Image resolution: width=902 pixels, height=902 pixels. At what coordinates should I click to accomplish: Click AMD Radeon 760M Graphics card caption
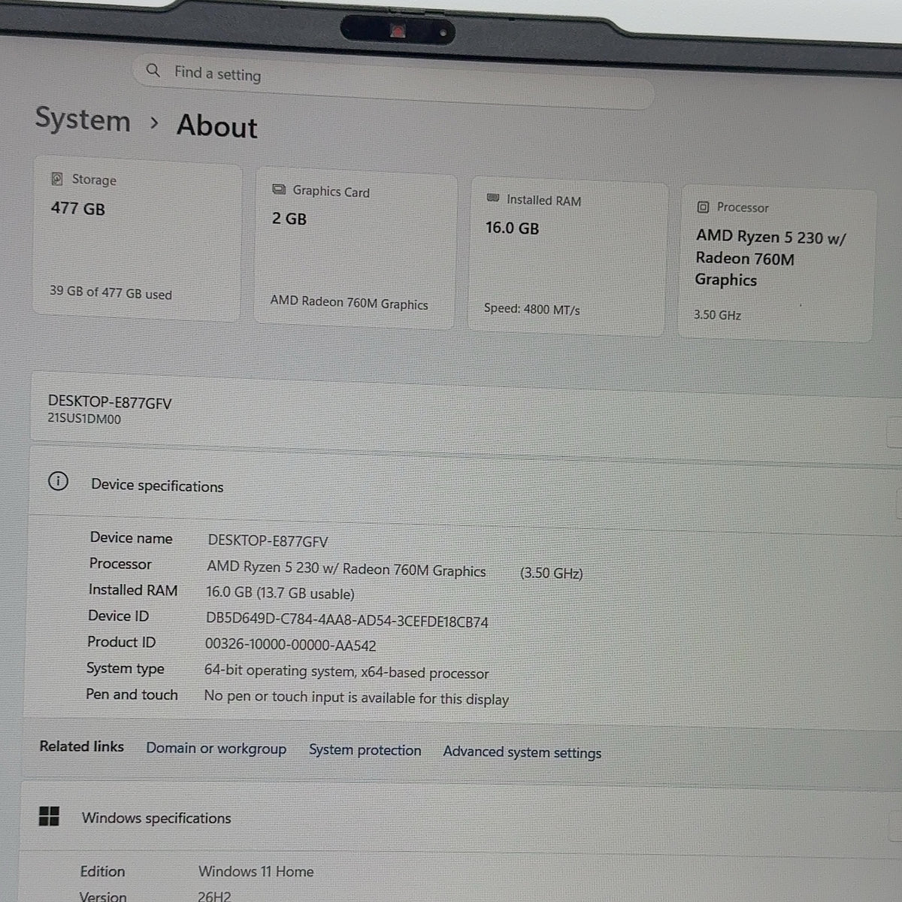coord(349,302)
